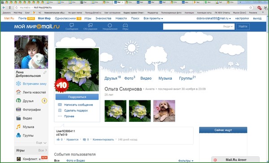
Task: Switch to the profile Видео tab
Action: (x=146, y=78)
